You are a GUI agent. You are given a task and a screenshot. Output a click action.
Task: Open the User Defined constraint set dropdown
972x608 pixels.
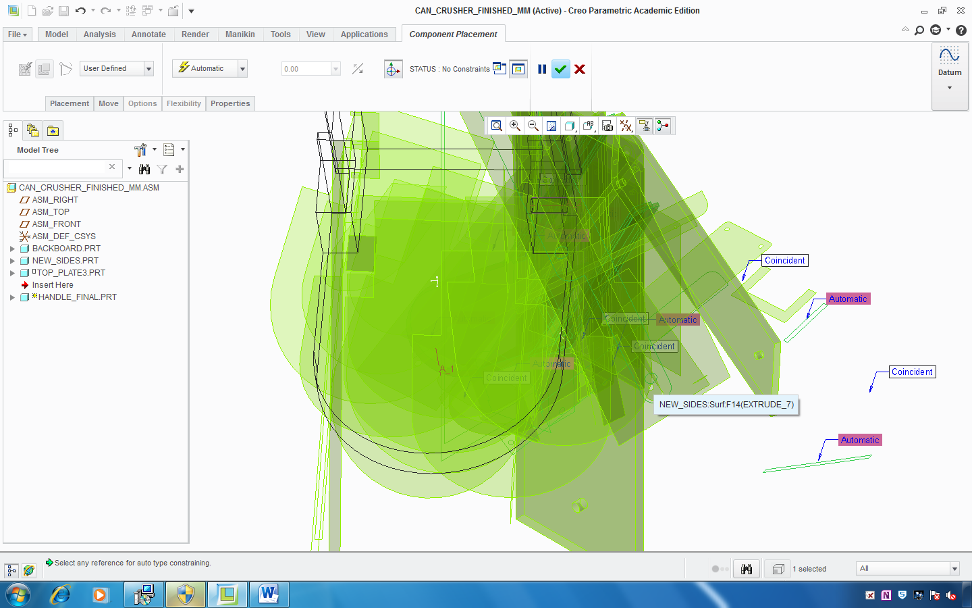tap(148, 68)
